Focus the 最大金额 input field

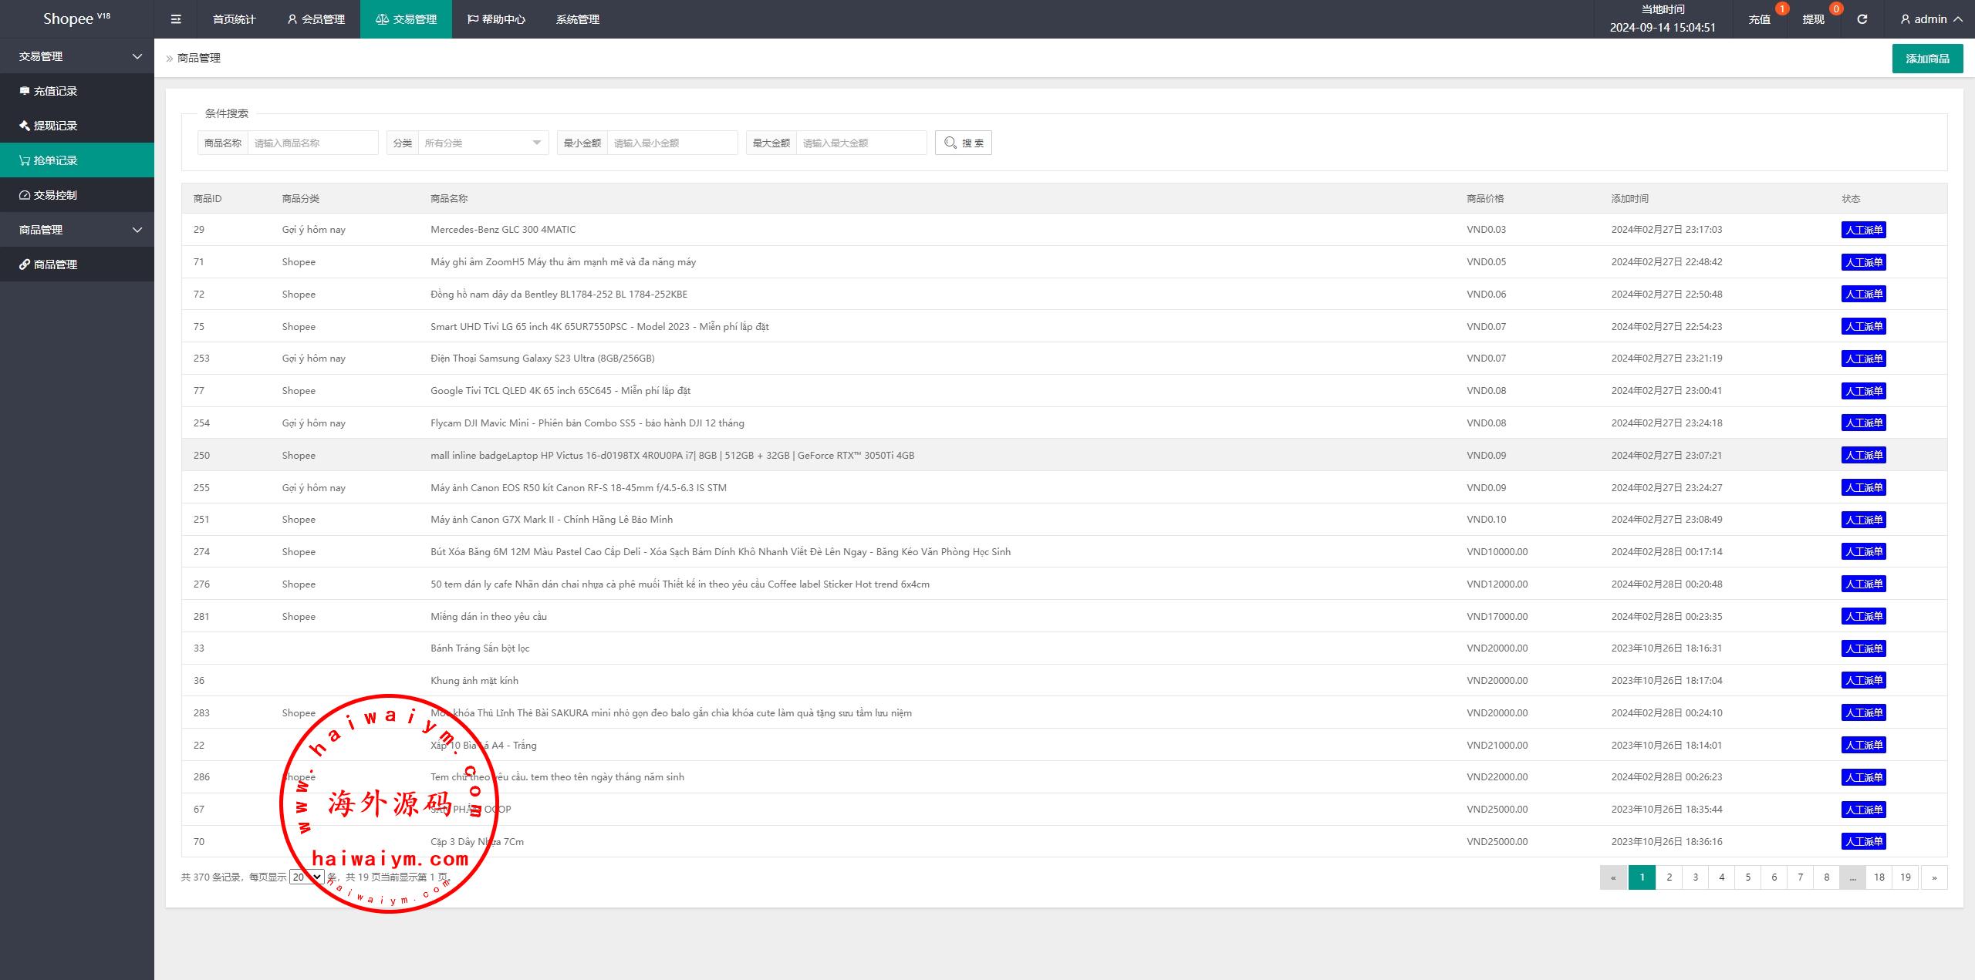point(861,143)
